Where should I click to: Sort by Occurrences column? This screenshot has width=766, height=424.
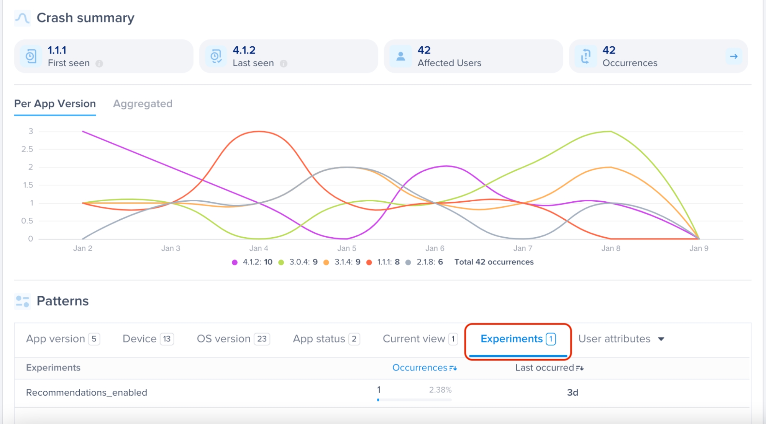424,368
